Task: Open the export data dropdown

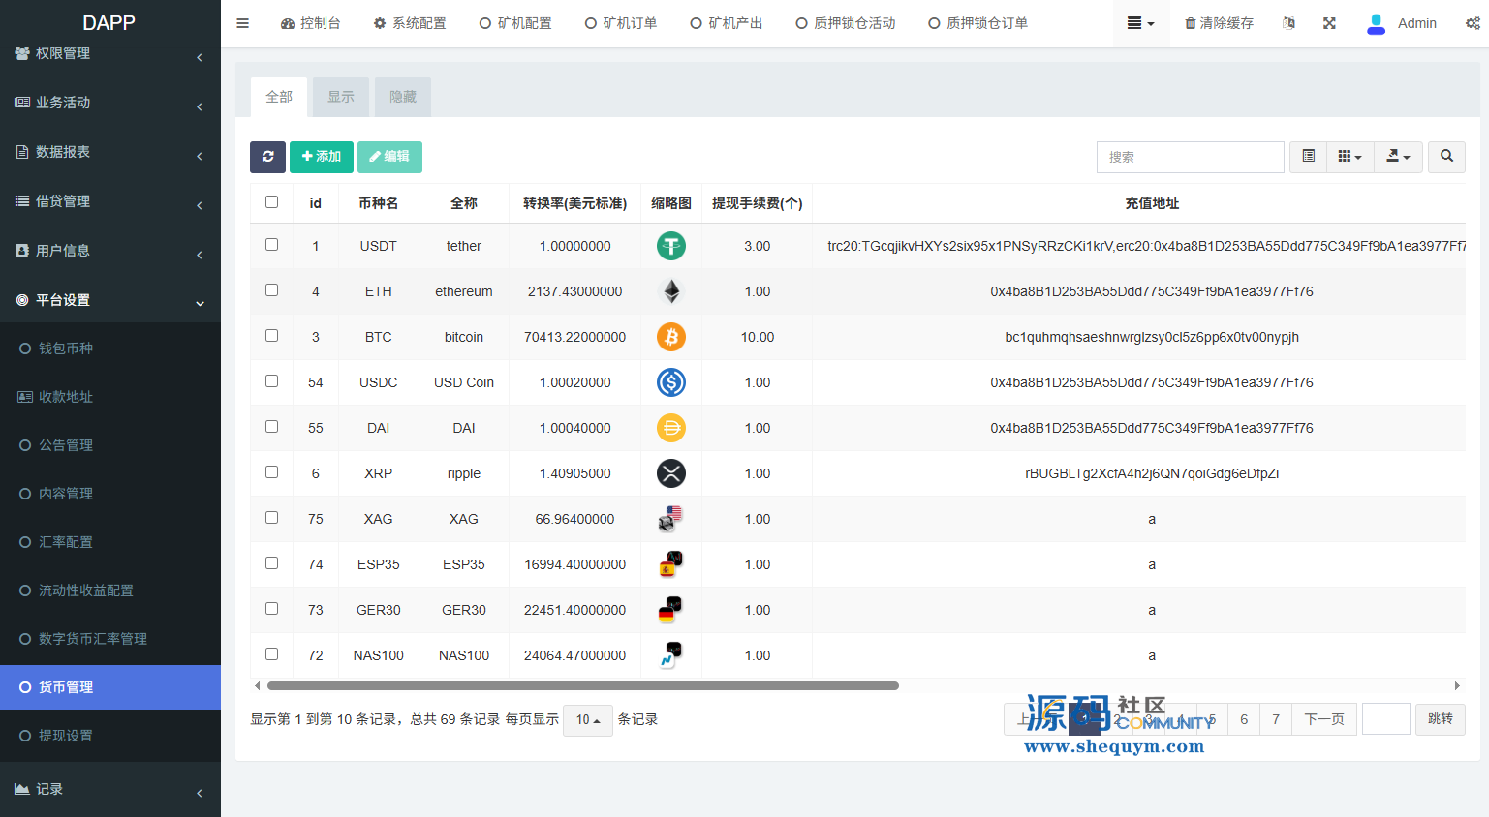Action: tap(1398, 157)
